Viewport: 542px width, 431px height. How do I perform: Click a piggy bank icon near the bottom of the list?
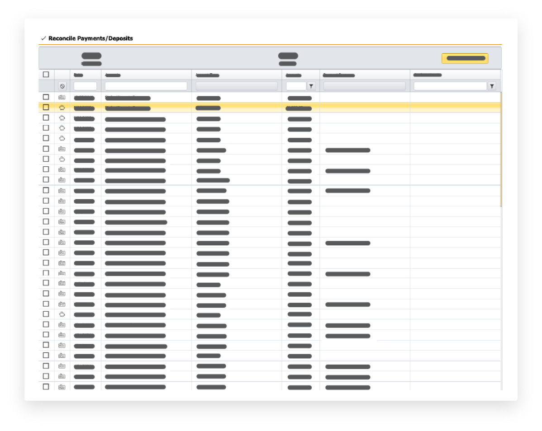62,315
